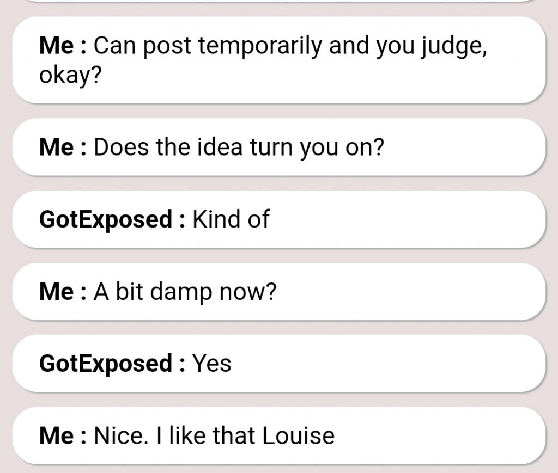The image size is (558, 473).
Task: Tap the name "Louise" in the last message
Action: click(299, 435)
